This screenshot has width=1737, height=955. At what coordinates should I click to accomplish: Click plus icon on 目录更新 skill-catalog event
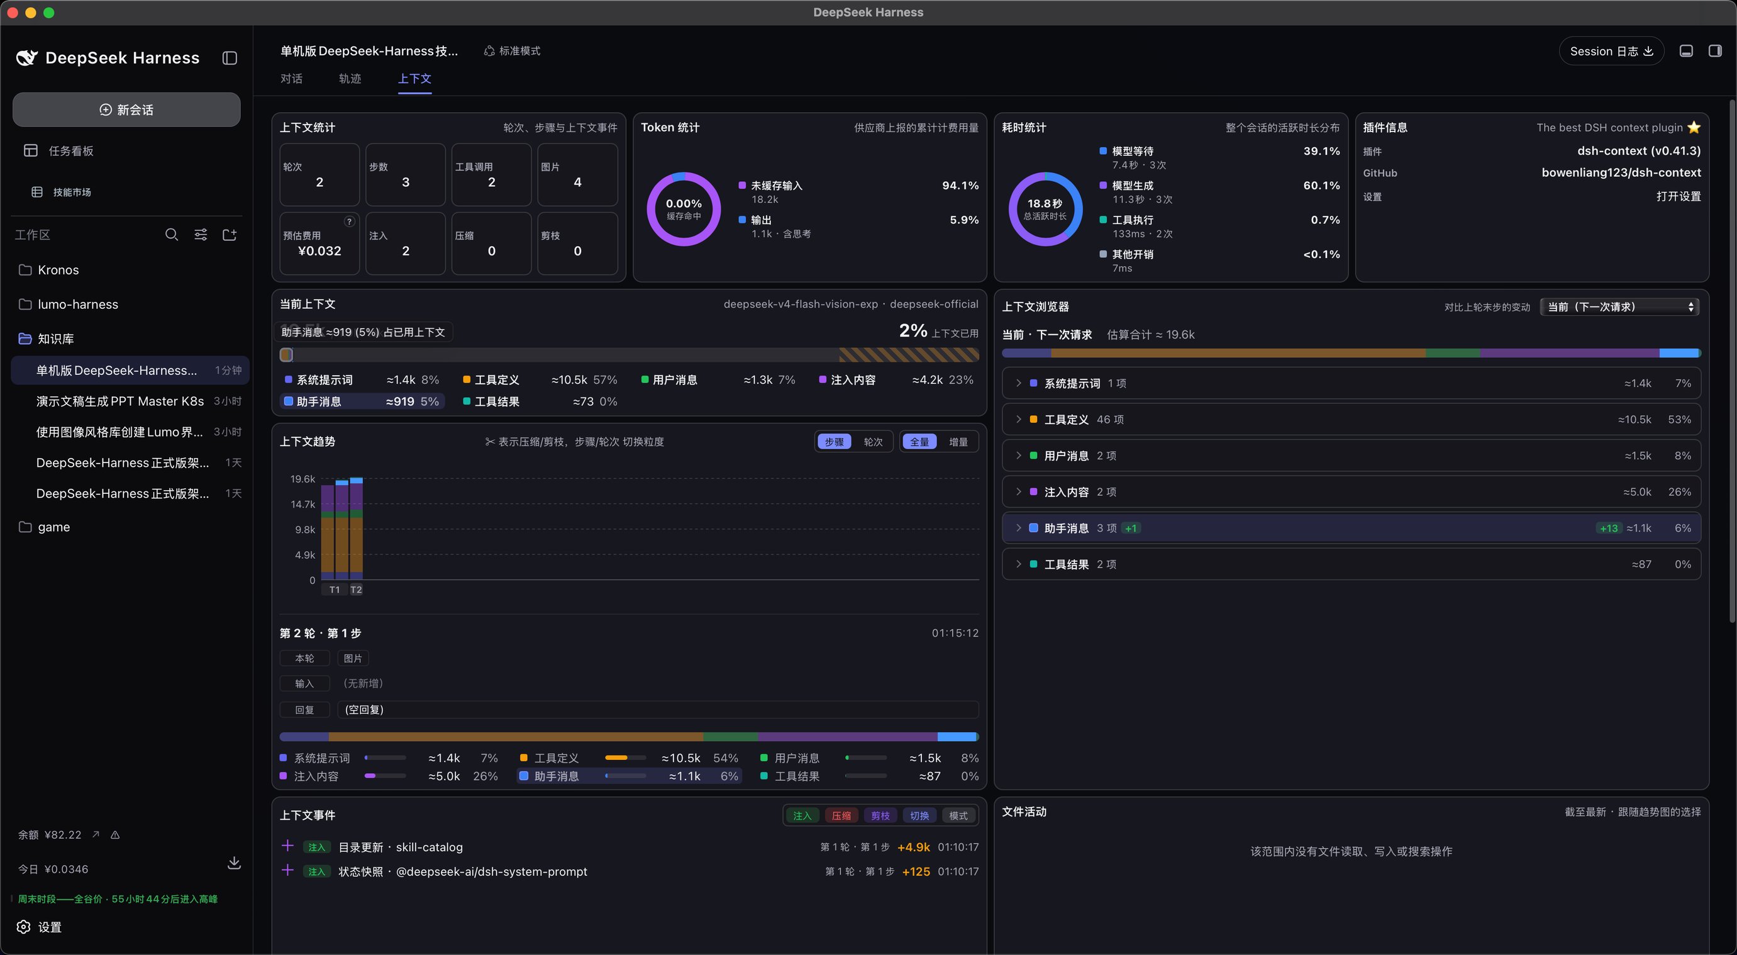click(288, 846)
